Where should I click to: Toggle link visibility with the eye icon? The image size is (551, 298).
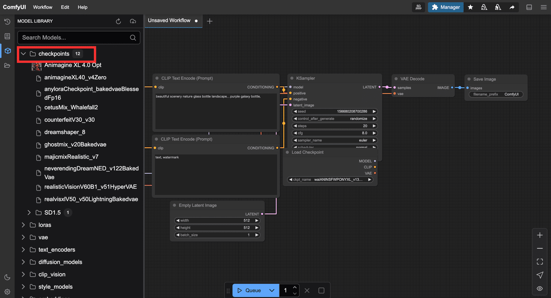coord(540,288)
